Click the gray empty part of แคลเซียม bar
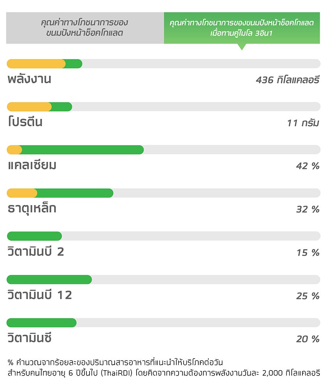Viewport: 326px width, 386px height. click(x=232, y=150)
